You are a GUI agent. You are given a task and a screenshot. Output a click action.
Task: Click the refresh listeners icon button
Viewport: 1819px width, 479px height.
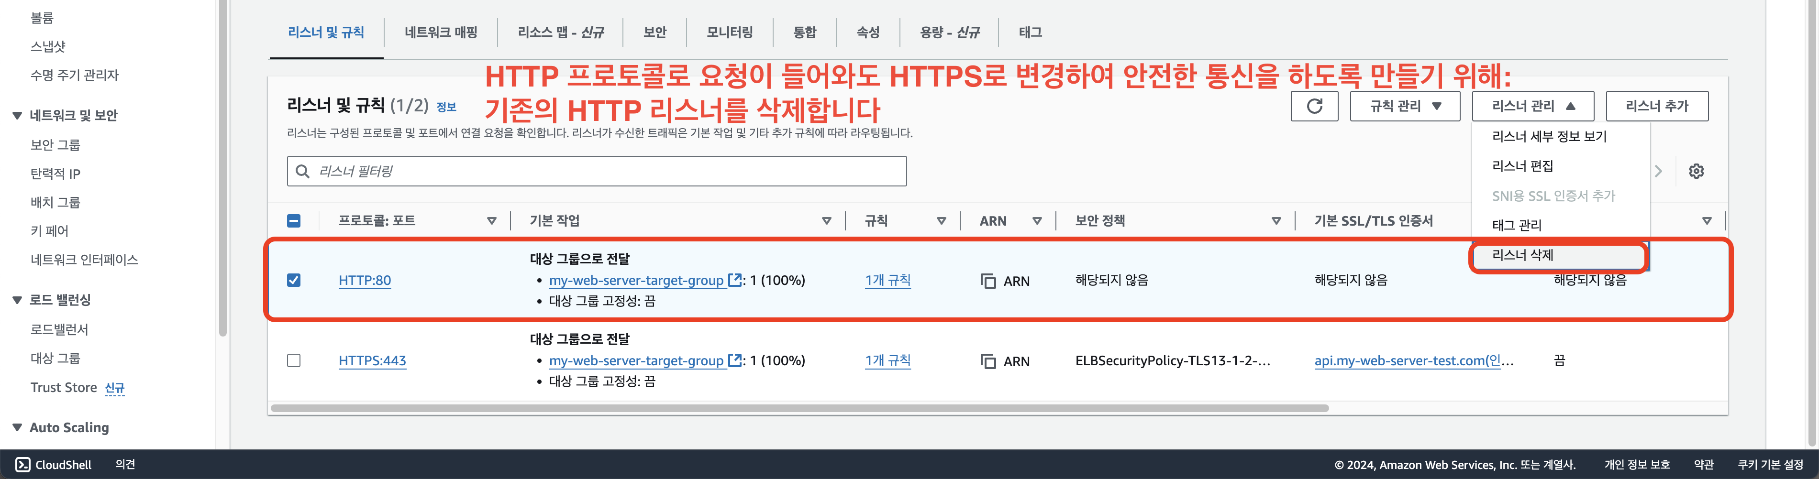[1314, 107]
